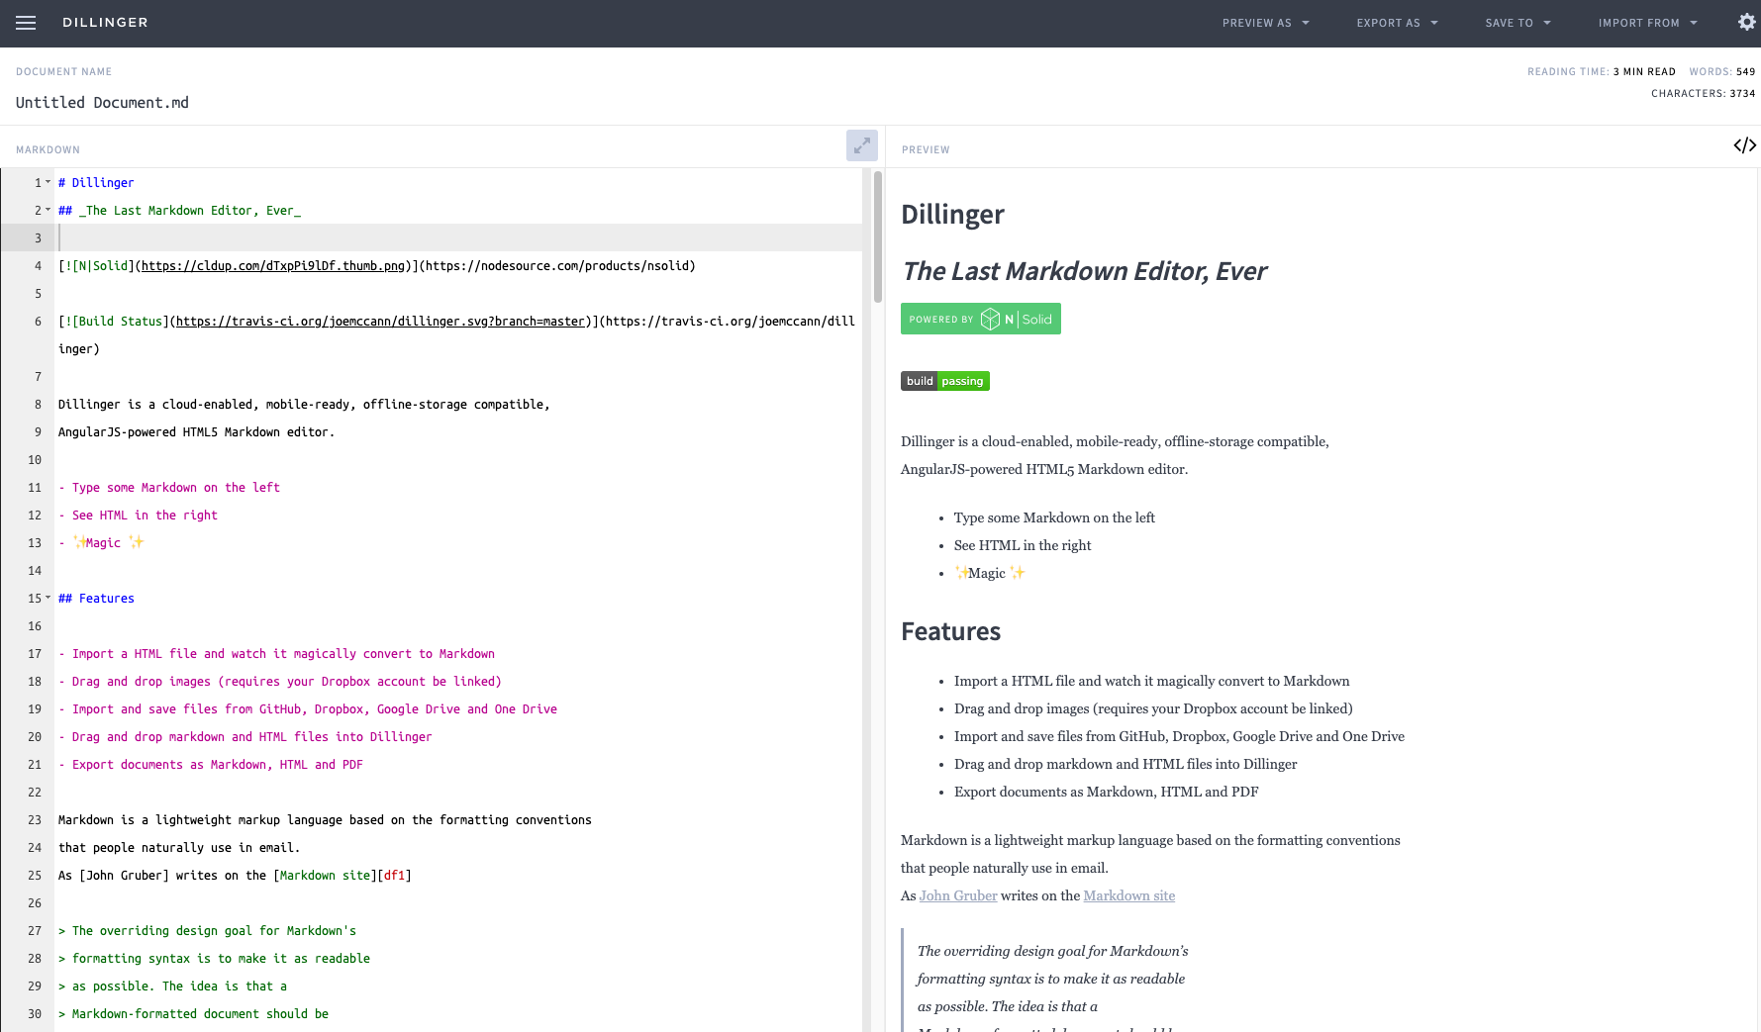This screenshot has height=1032, width=1761.
Task: Click the CHARACTERS: 3734 counter
Action: 1703,93
